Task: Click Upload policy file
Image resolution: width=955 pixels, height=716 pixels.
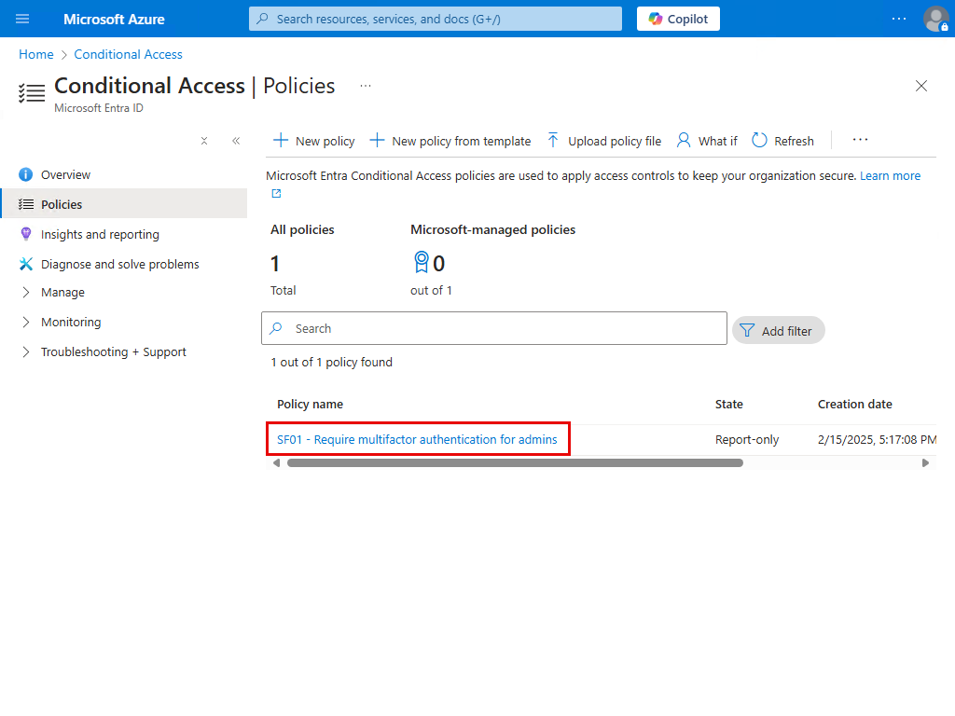Action: click(x=603, y=141)
